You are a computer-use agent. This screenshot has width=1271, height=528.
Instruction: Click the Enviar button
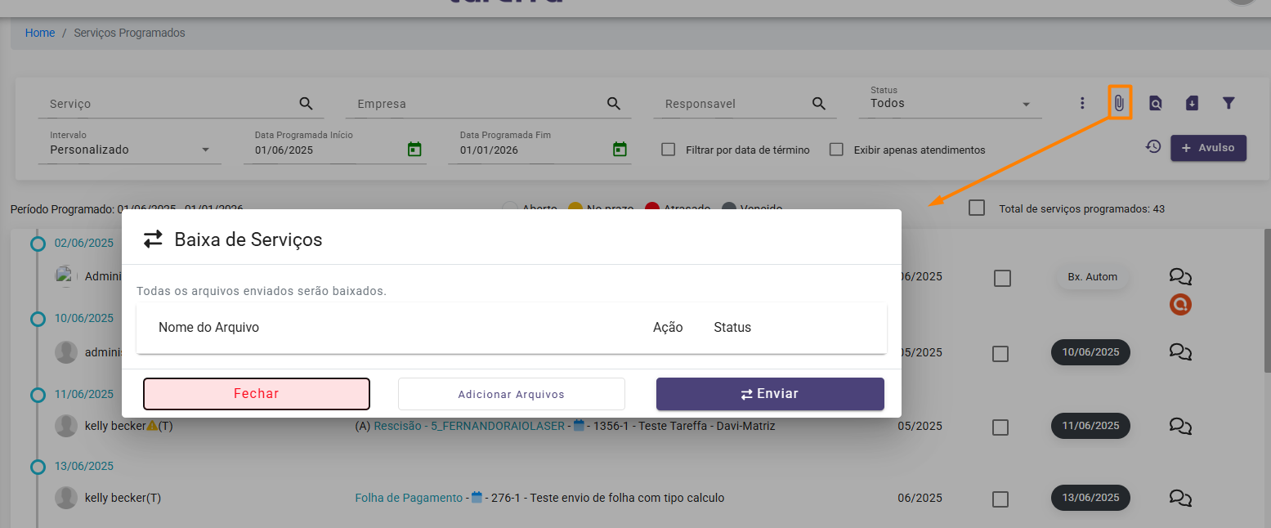tap(769, 394)
